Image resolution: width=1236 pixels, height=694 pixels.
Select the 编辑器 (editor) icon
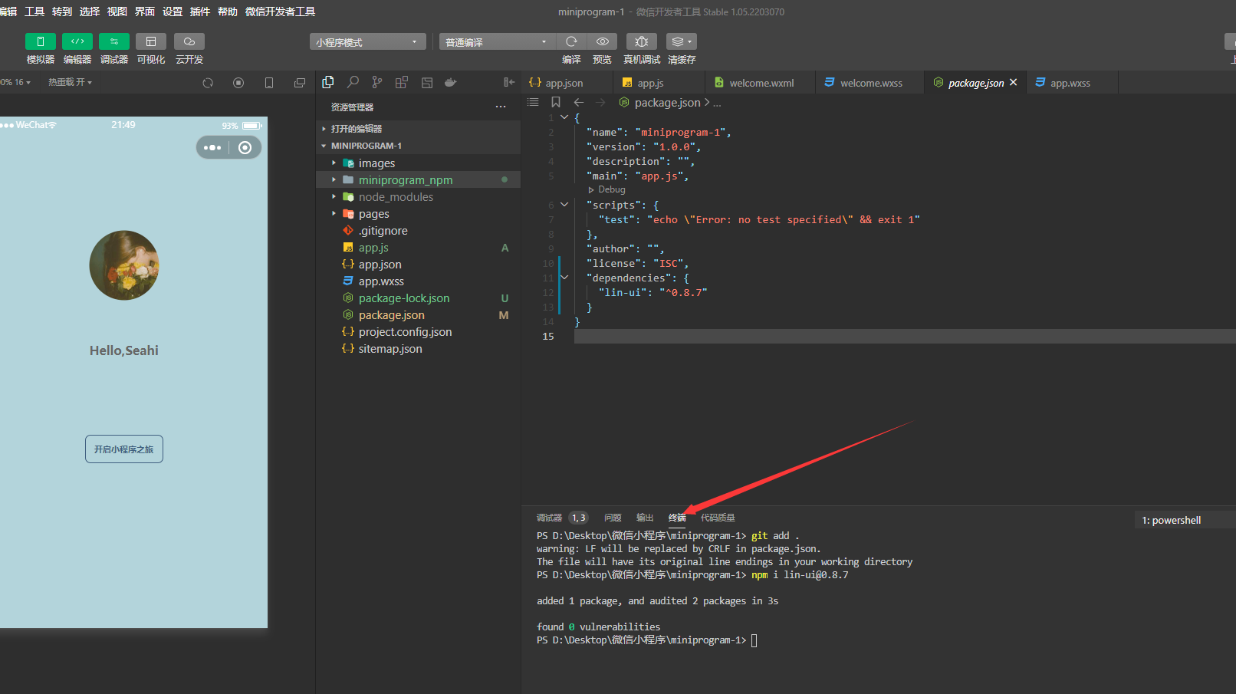coord(77,48)
